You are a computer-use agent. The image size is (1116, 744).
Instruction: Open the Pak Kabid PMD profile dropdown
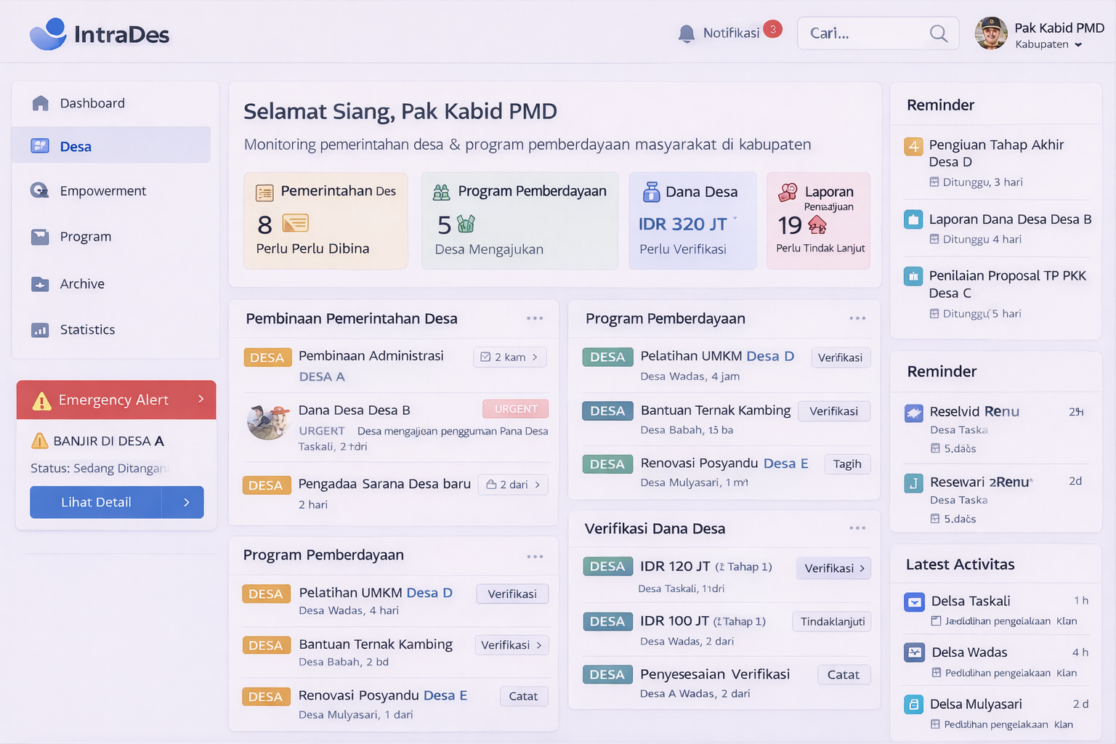(1078, 45)
